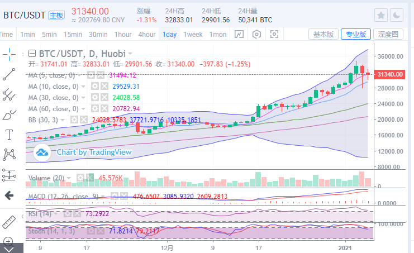
Task: Remove the RSI indicator
Action: (x=77, y=213)
